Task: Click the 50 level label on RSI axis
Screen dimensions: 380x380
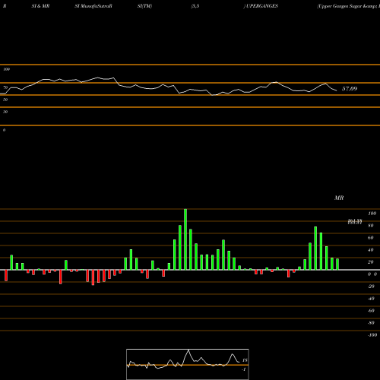Action: click(5, 100)
